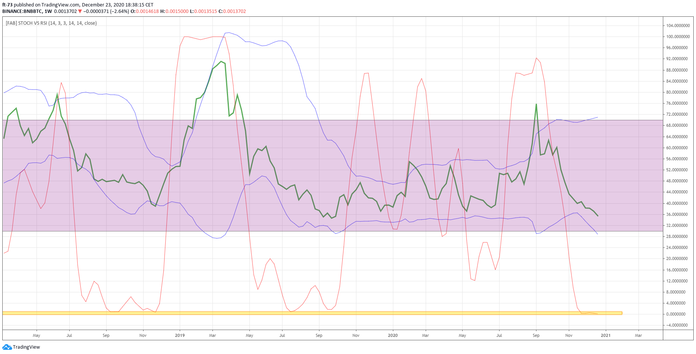Click the low price value L:0.0013515
The width and height of the screenshot is (696, 354).
203,11
